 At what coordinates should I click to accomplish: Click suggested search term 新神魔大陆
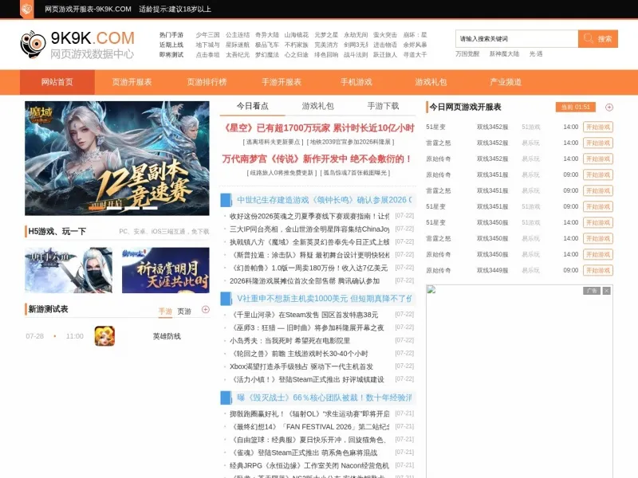coord(504,54)
